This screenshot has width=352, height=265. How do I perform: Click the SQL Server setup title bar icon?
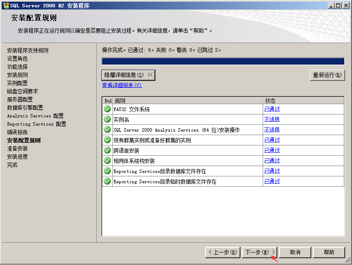[6, 6]
